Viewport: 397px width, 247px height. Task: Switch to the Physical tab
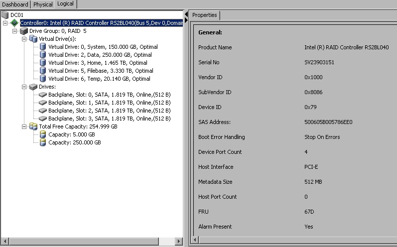(x=43, y=4)
